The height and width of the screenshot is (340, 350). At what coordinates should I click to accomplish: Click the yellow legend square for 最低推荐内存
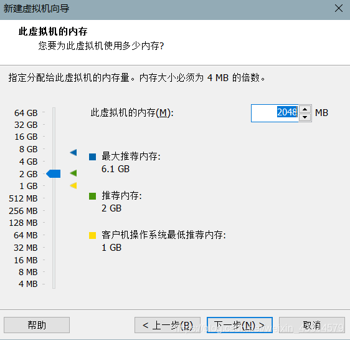[92, 236]
